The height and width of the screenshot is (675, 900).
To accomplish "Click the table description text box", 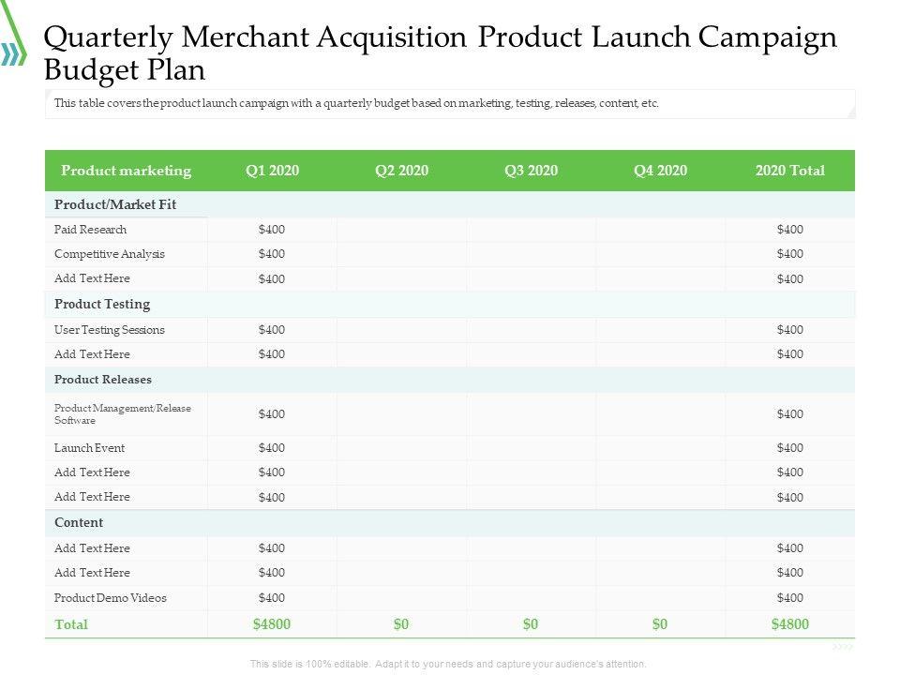I will tap(450, 104).
